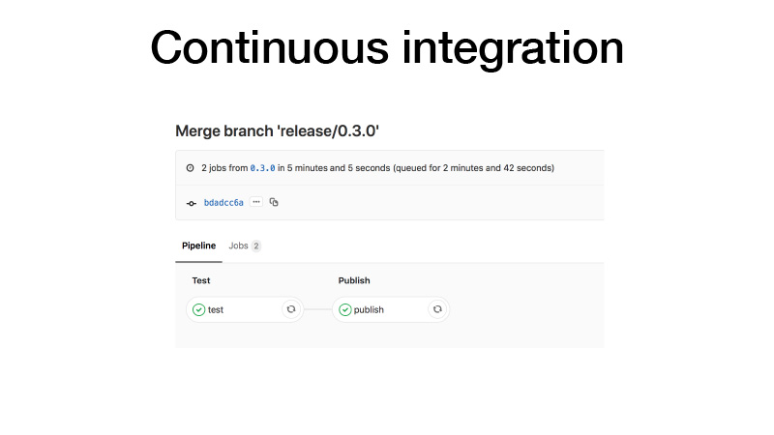Click the Continuous integration slide title
Screen dimensions: 774x435
pos(387,46)
